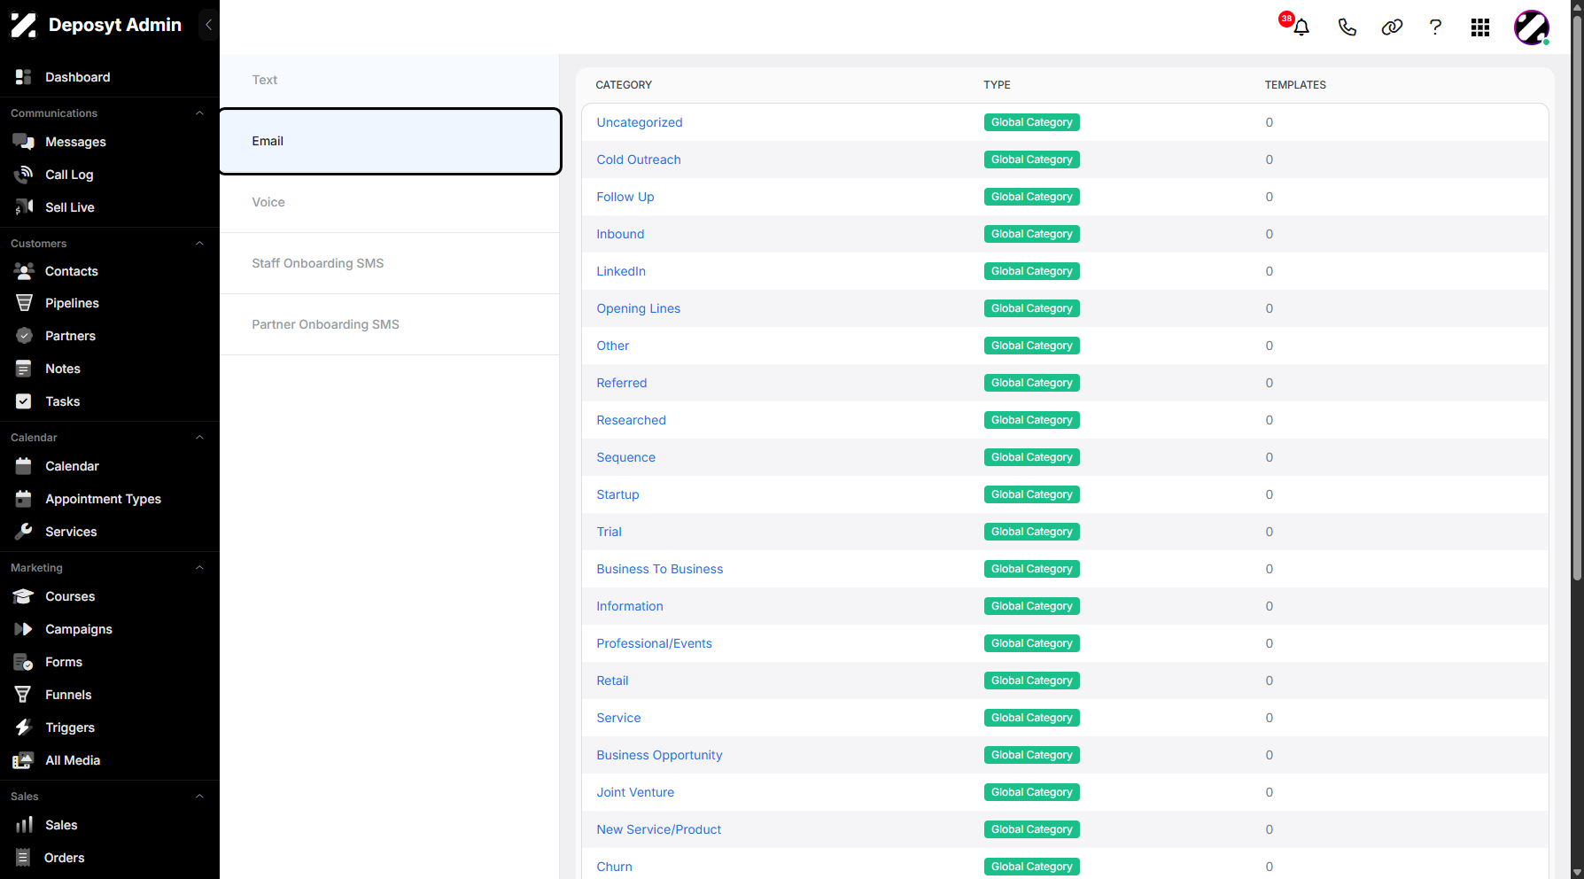Viewport: 1584px width, 879px height.
Task: Open the notifications bell icon
Action: [1301, 27]
